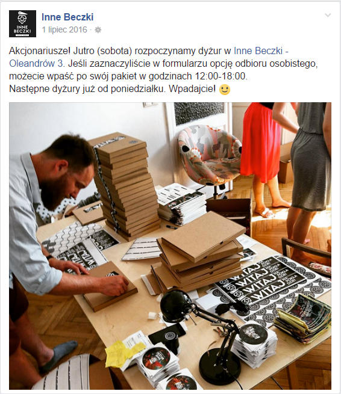Follow the blue 'Inne Beczki -' location link

261,51
